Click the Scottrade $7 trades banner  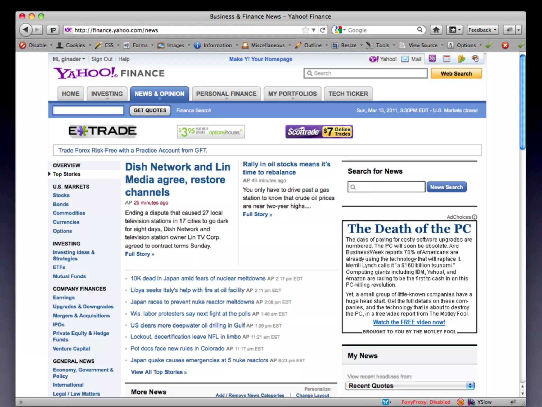point(319,131)
